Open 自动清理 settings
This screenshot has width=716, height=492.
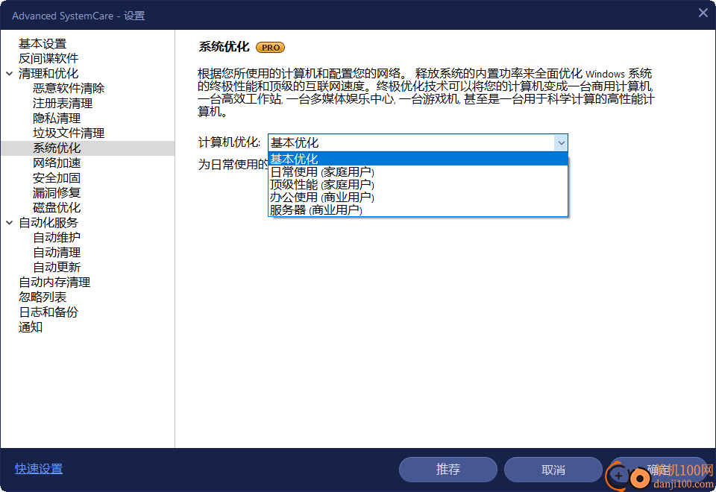pos(57,253)
